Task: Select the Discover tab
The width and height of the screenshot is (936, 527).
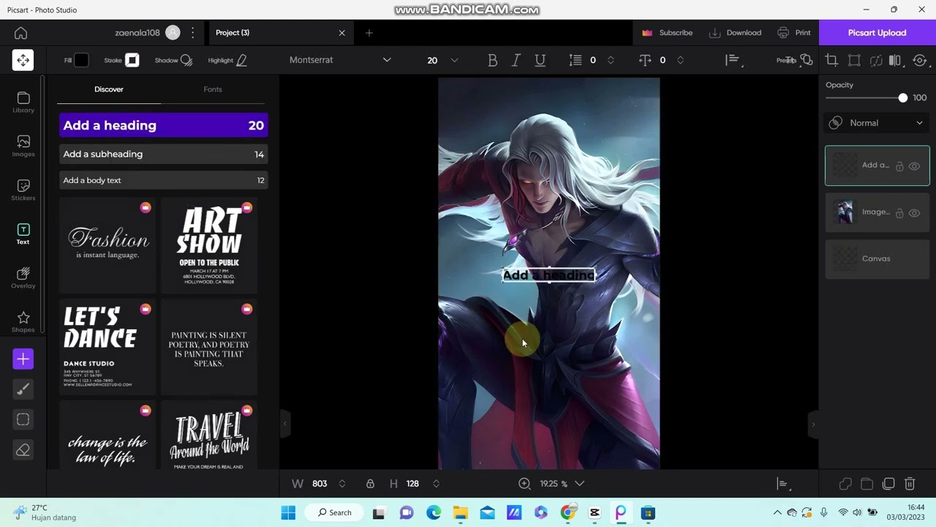Action: click(108, 89)
